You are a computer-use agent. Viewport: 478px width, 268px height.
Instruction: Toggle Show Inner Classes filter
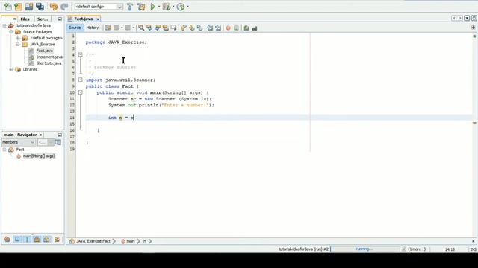pos(46,240)
